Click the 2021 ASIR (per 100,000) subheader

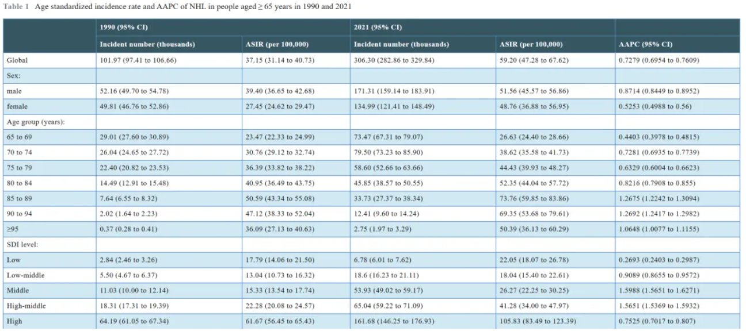(x=532, y=45)
